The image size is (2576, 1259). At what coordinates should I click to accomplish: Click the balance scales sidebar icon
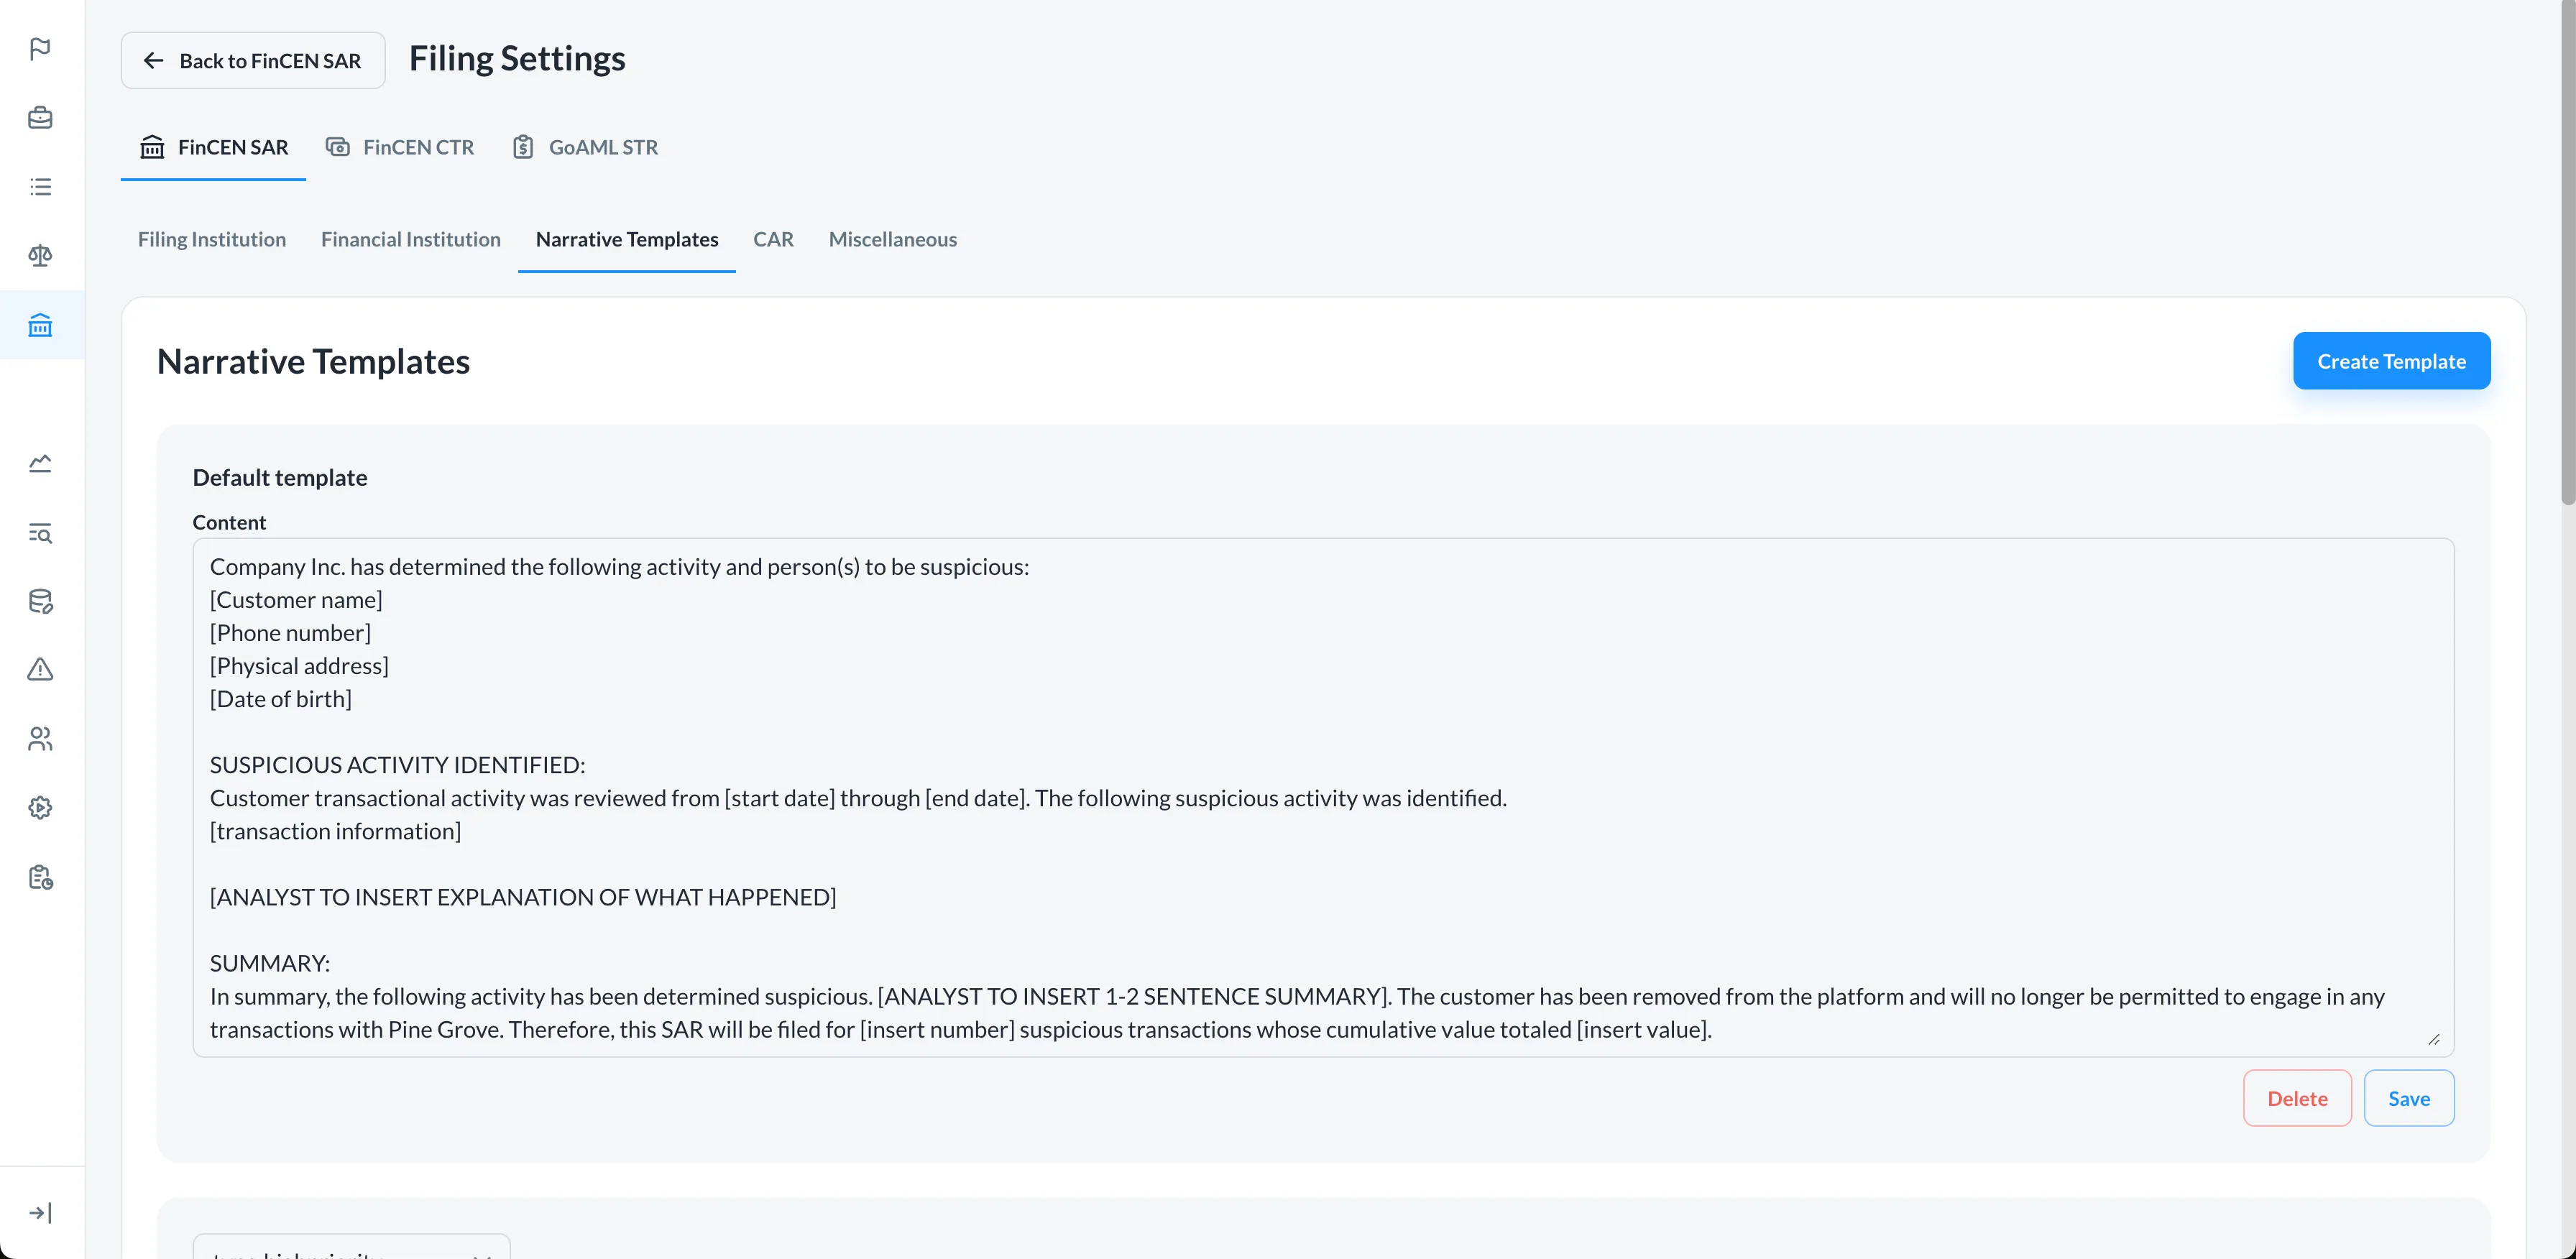(x=40, y=256)
